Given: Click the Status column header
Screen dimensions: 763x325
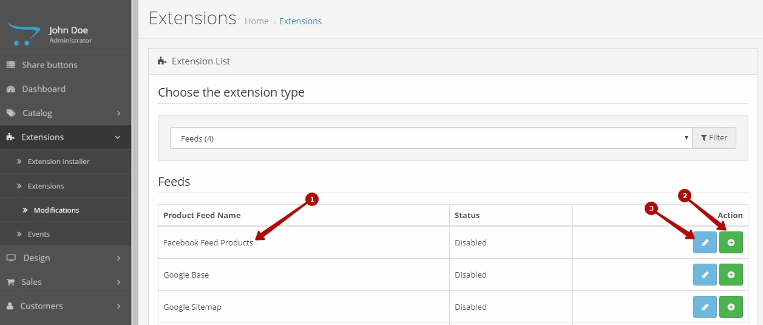Looking at the screenshot, I should (x=467, y=215).
